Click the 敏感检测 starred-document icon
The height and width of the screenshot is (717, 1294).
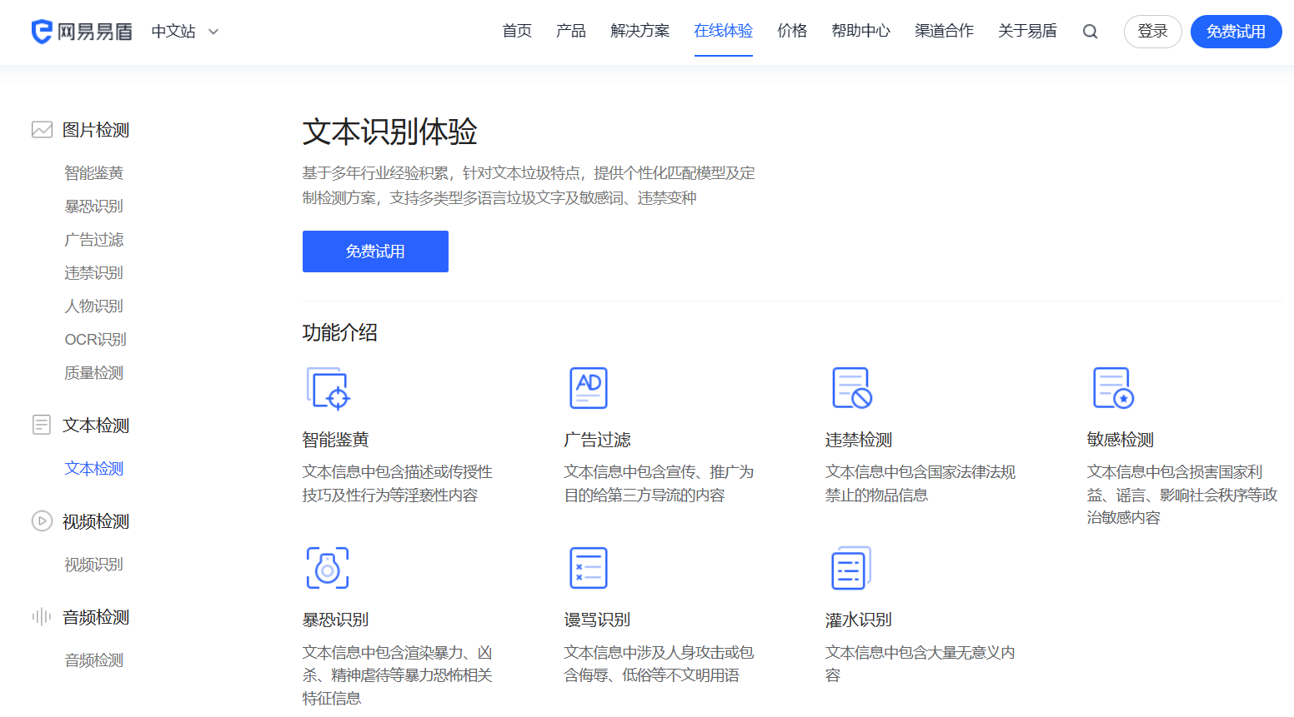(x=1111, y=387)
